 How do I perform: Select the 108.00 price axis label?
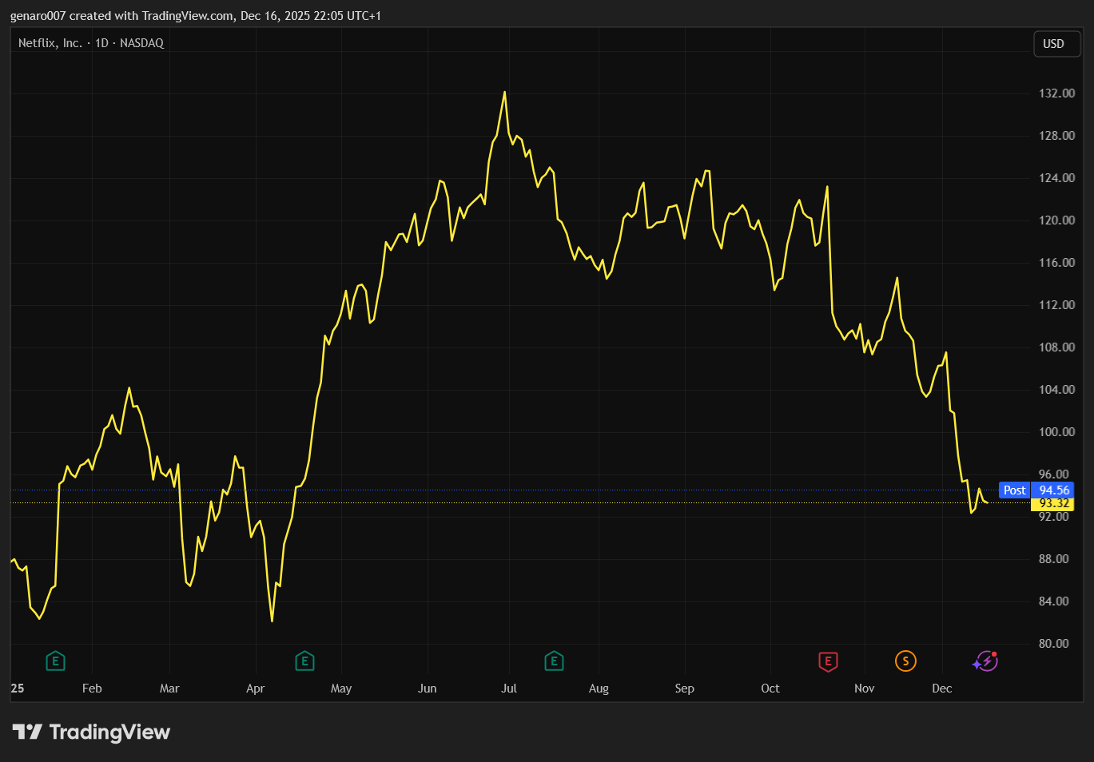click(1056, 347)
